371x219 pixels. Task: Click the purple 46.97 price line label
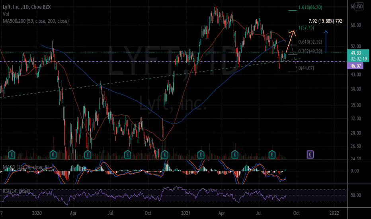356,66
